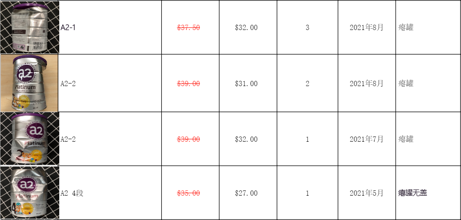
Task: Select the 瘪罐无盖 remark cell
Action: [x=412, y=193]
